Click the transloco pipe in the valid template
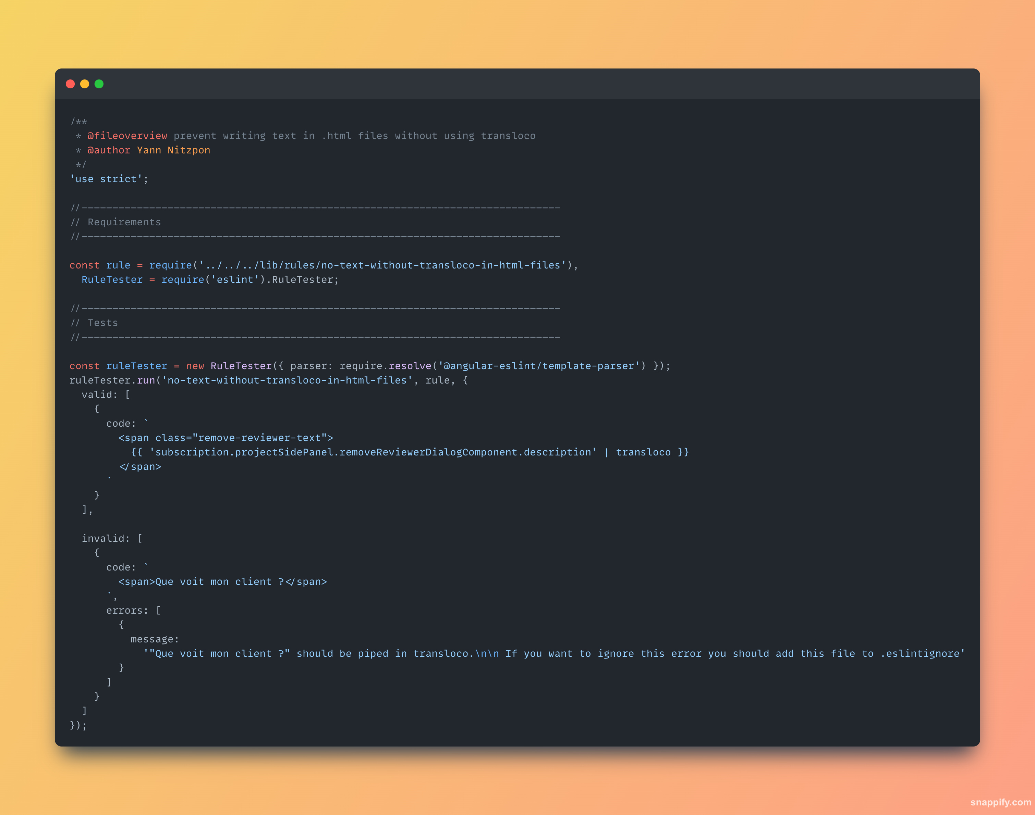The height and width of the screenshot is (815, 1035). click(x=643, y=452)
